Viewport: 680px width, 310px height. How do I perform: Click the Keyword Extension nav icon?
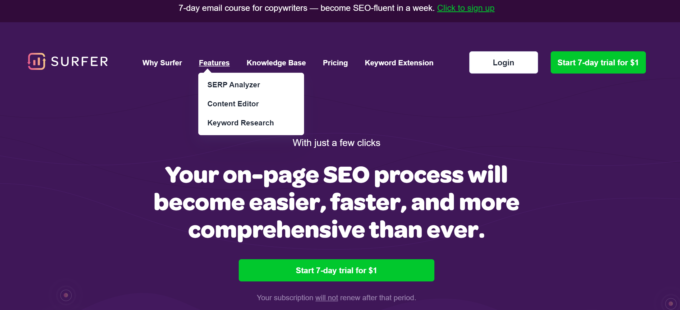(x=399, y=63)
